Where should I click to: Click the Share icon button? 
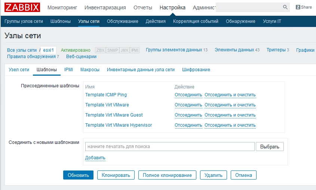[304, 7]
